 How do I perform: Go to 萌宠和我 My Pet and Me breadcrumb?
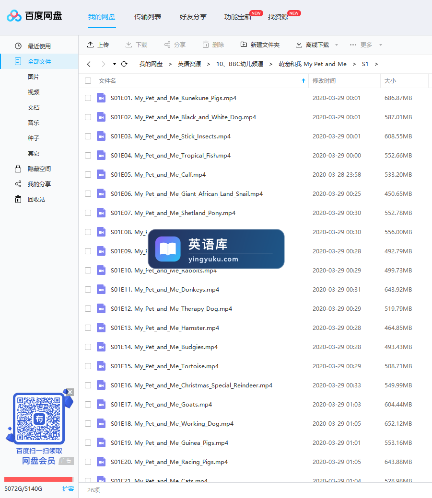tap(313, 64)
